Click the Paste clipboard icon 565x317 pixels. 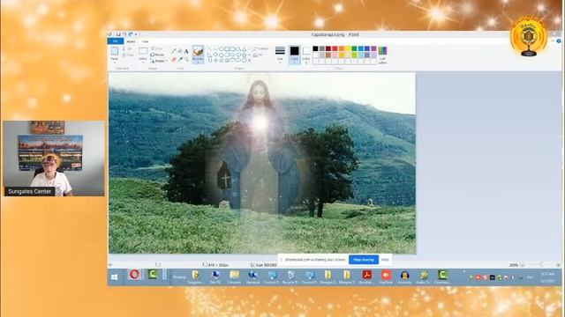[x=114, y=51]
